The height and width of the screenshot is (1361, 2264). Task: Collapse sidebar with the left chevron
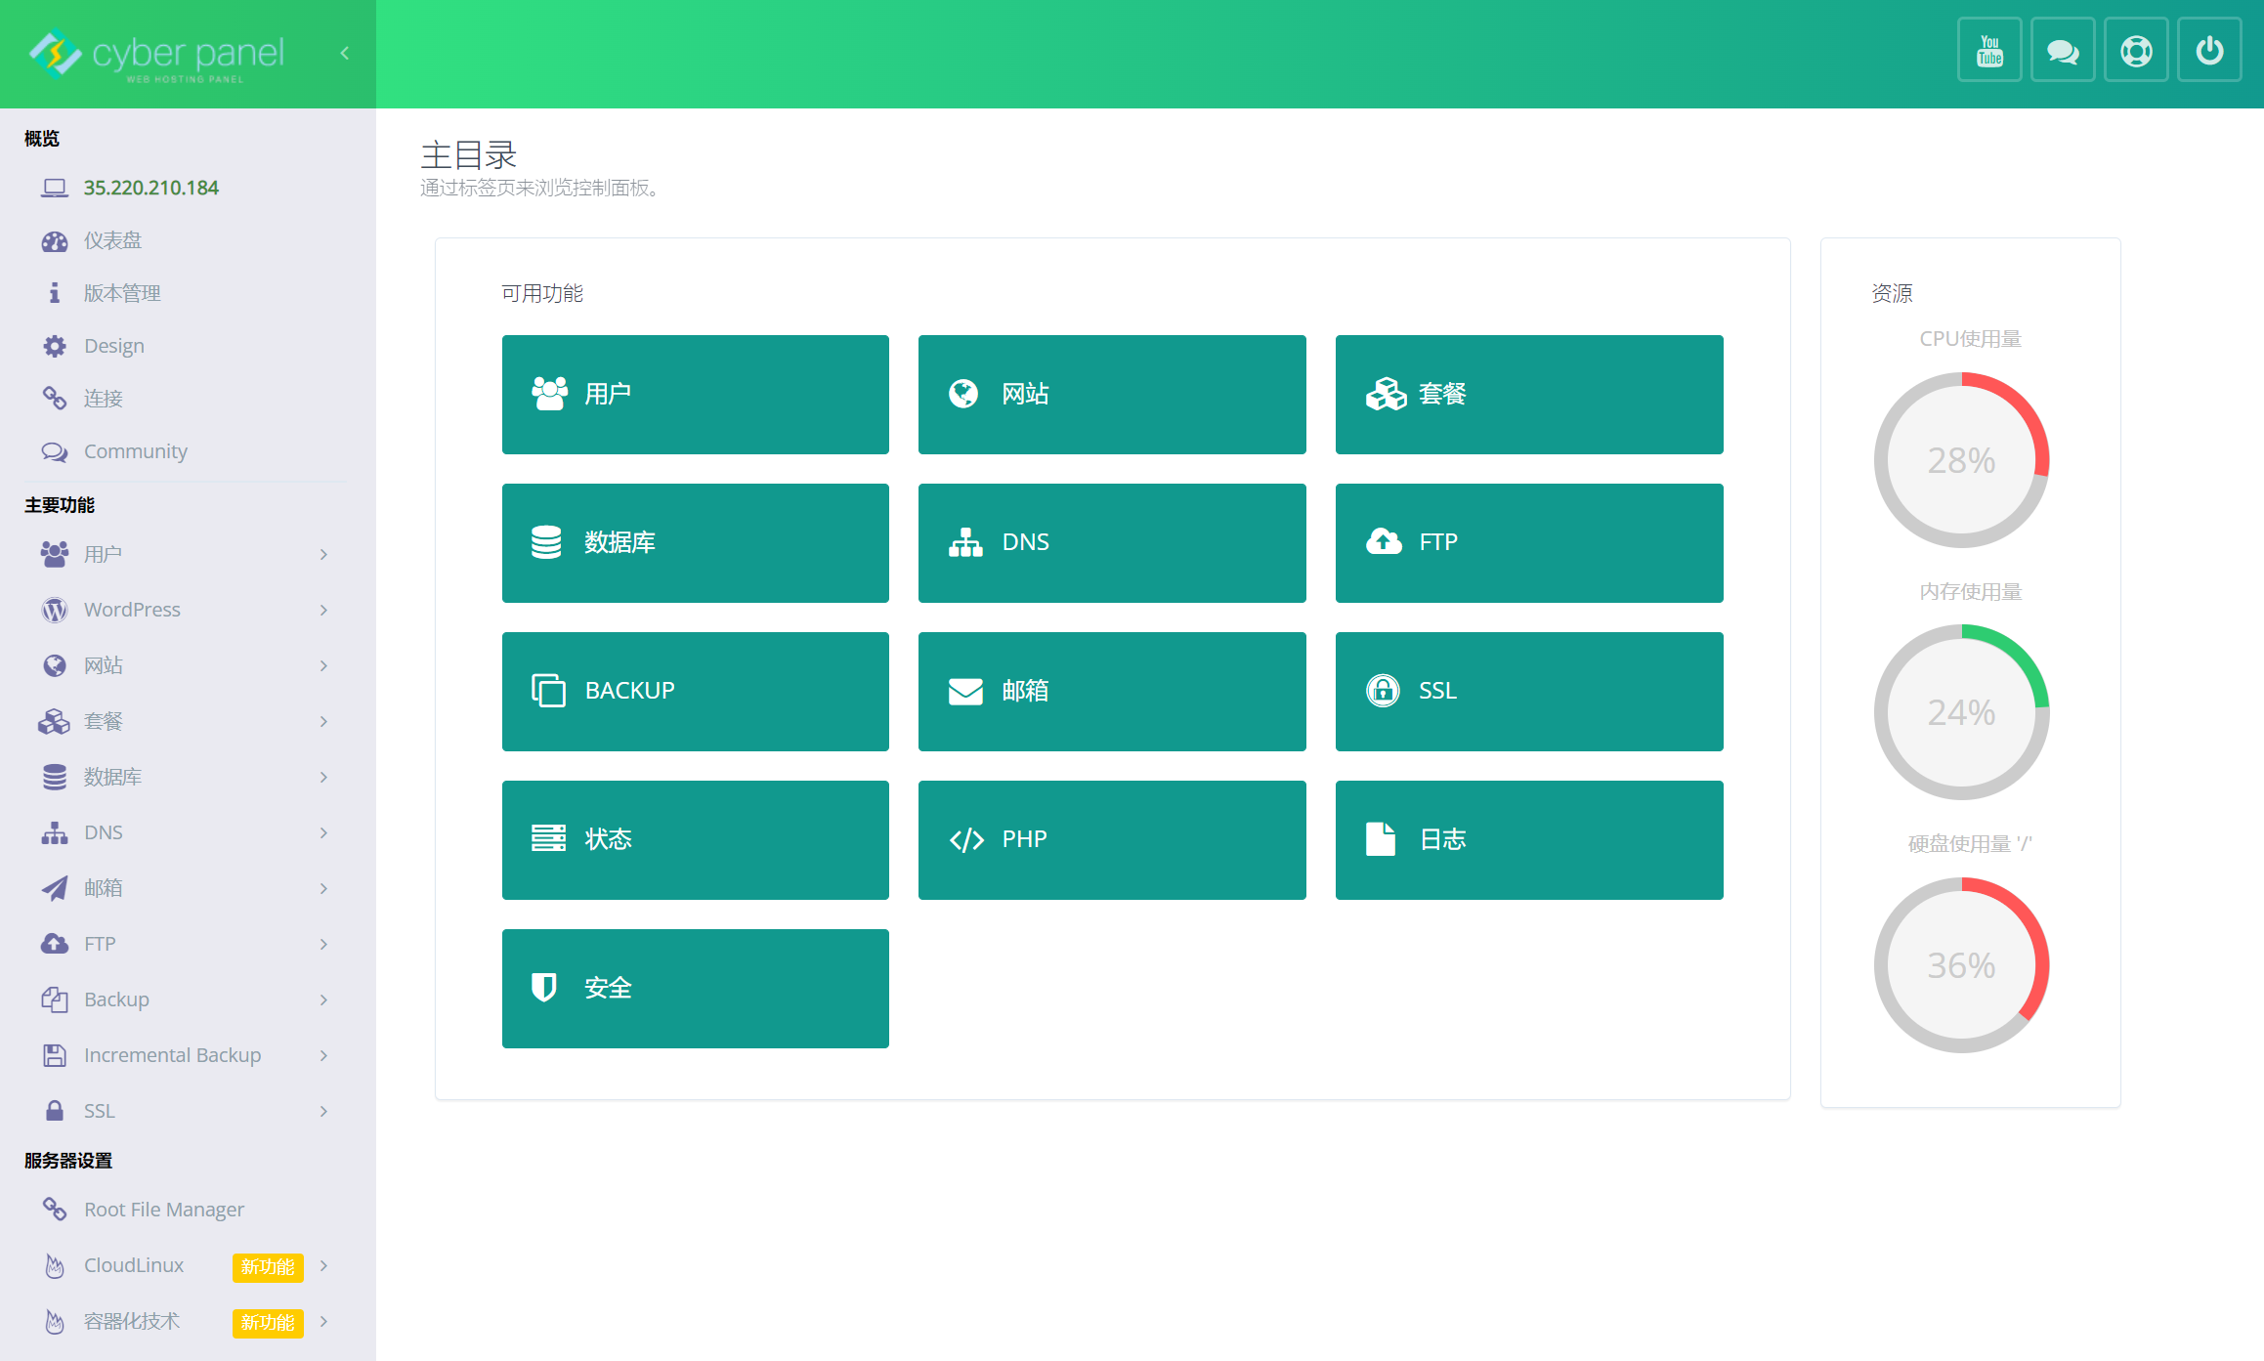coord(345,54)
